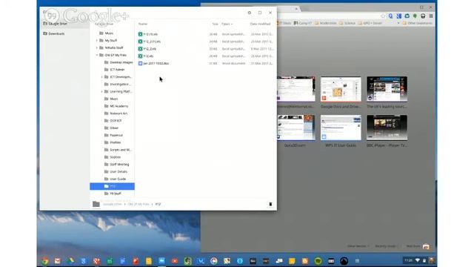
Task: Open Other bookmarks folder in Chrome
Action: [417, 23]
